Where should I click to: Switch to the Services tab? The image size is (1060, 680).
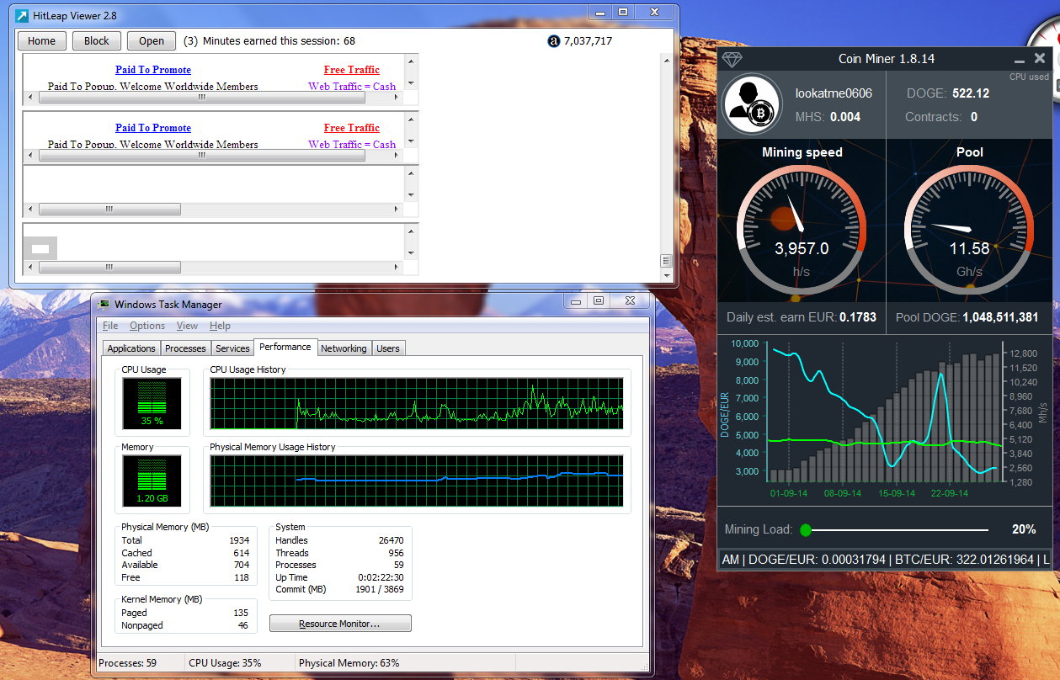pos(232,348)
